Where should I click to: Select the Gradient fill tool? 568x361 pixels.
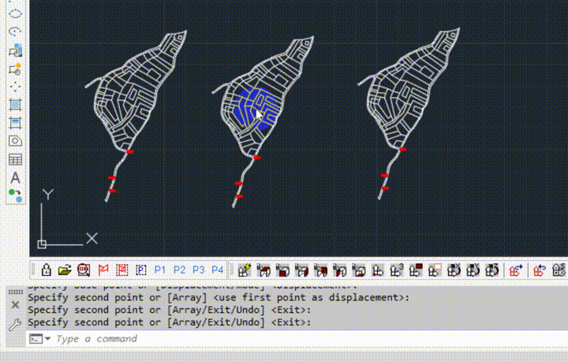click(15, 123)
